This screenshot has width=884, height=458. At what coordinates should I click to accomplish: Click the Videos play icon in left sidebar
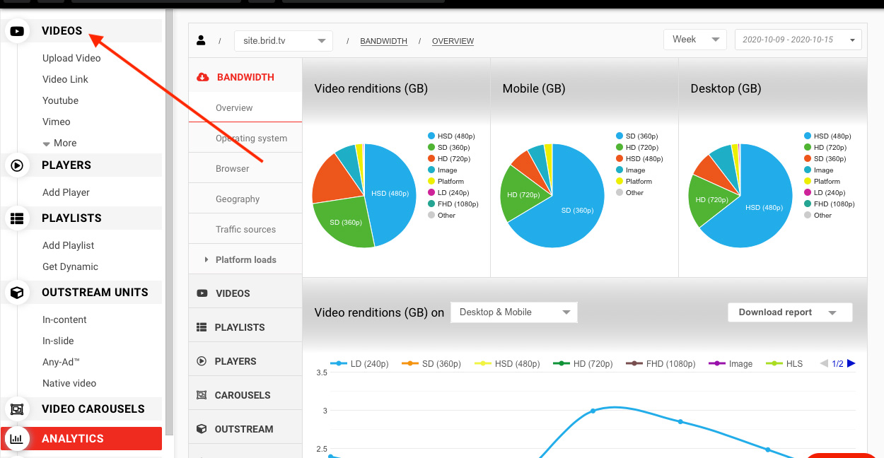[x=17, y=31]
